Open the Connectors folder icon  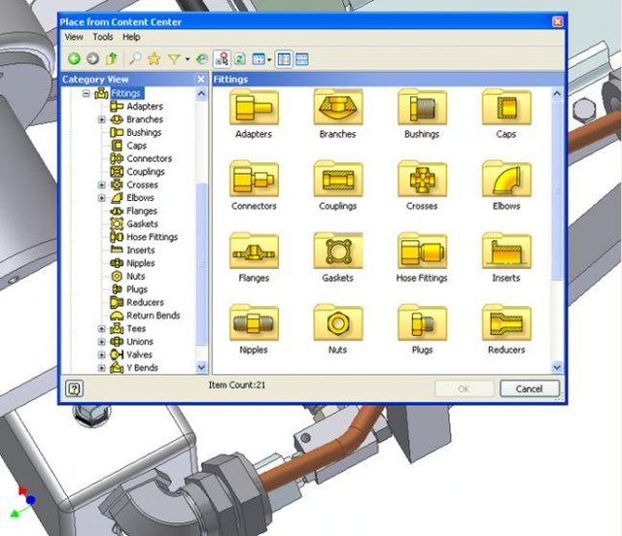pyautogui.click(x=254, y=179)
